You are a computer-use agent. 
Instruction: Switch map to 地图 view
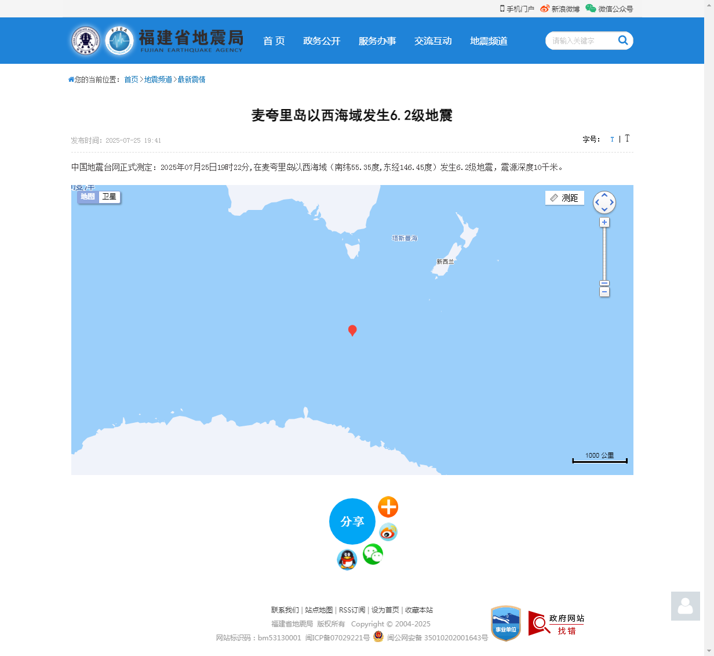coord(88,197)
